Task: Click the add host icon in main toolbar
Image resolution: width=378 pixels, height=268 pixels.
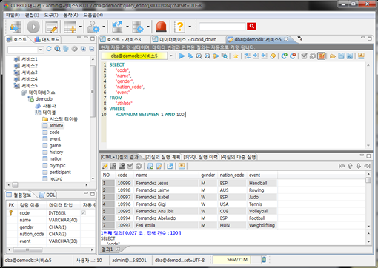Action: coord(15,27)
